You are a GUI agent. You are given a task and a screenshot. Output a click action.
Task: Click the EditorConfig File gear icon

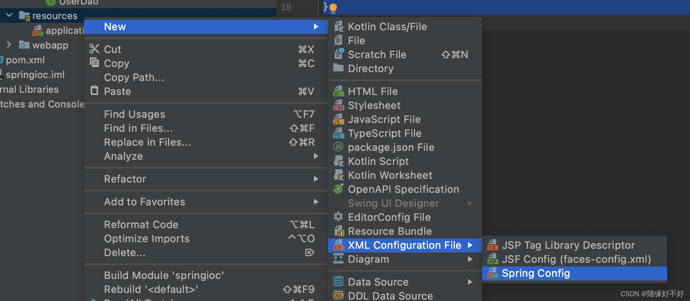pos(338,217)
